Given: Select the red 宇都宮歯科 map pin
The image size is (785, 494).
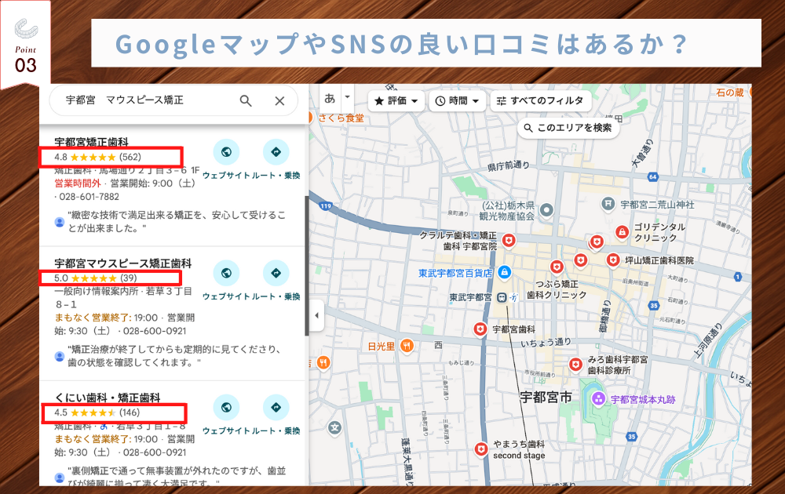Looking at the screenshot, I should [x=480, y=329].
